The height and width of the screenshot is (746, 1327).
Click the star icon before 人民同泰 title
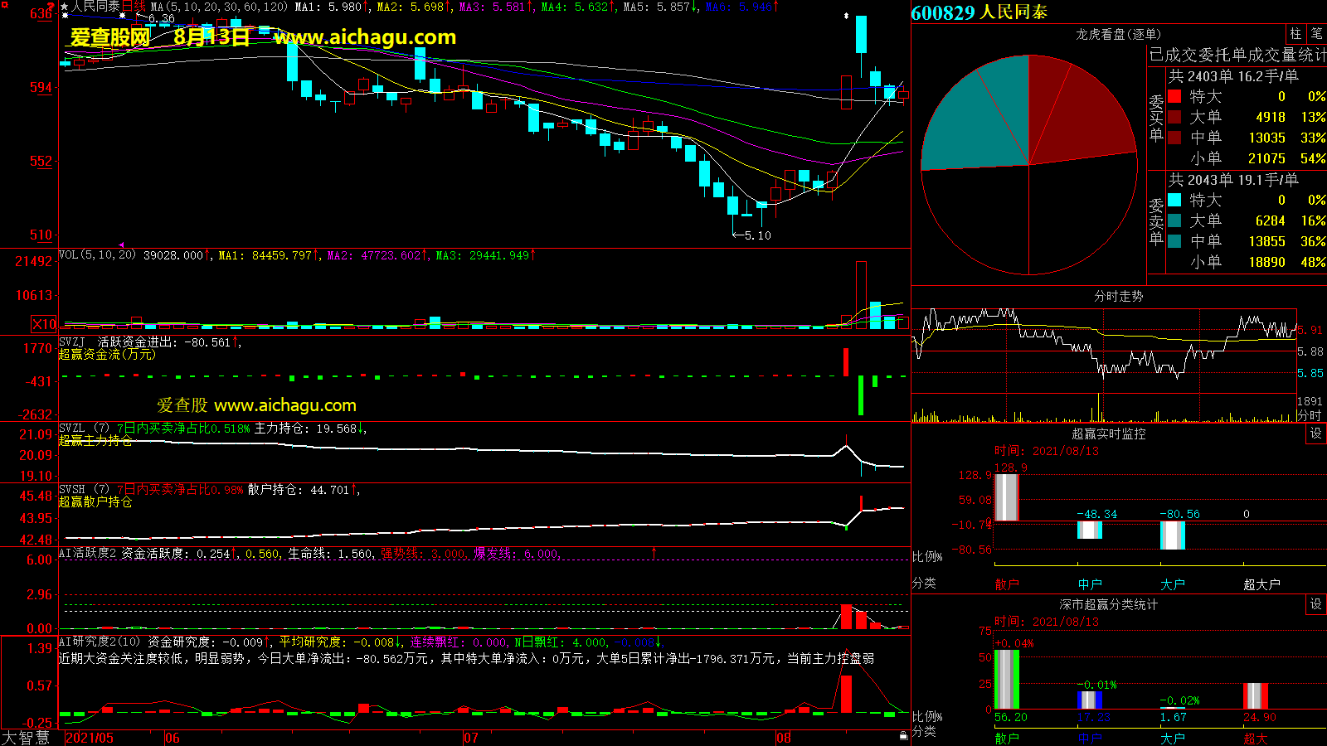pos(65,7)
